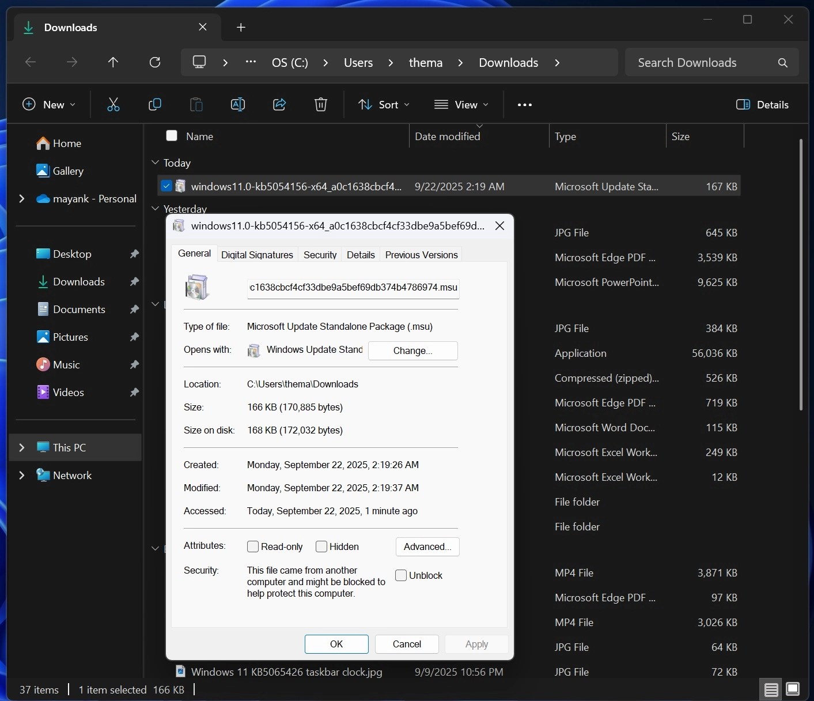This screenshot has height=701, width=814.
Task: Switch to the Digital Signatures tab
Action: pos(257,254)
